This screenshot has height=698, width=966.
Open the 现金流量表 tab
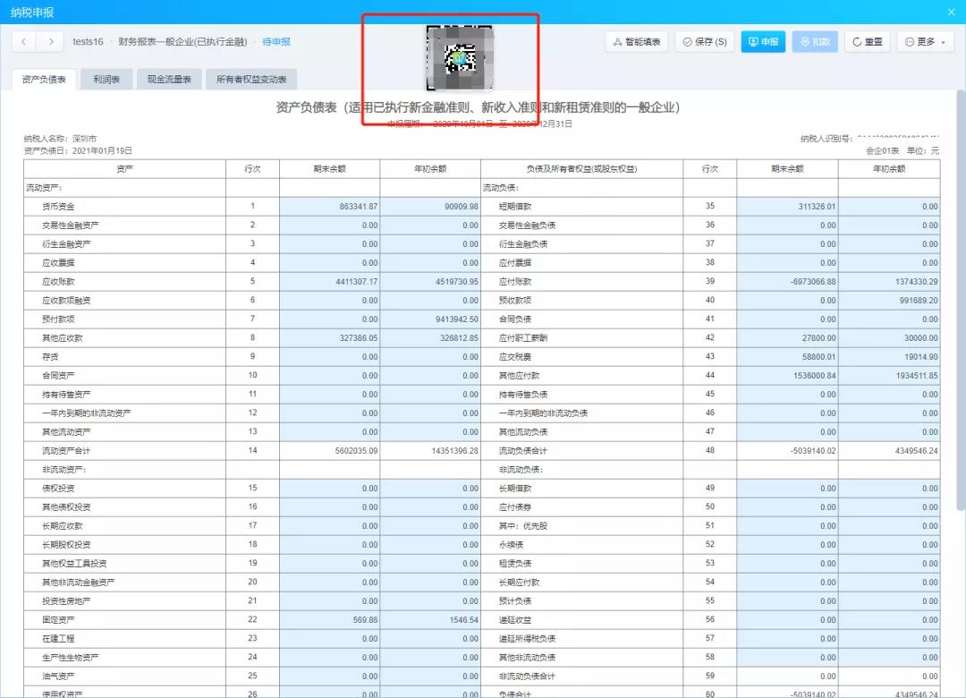point(169,80)
